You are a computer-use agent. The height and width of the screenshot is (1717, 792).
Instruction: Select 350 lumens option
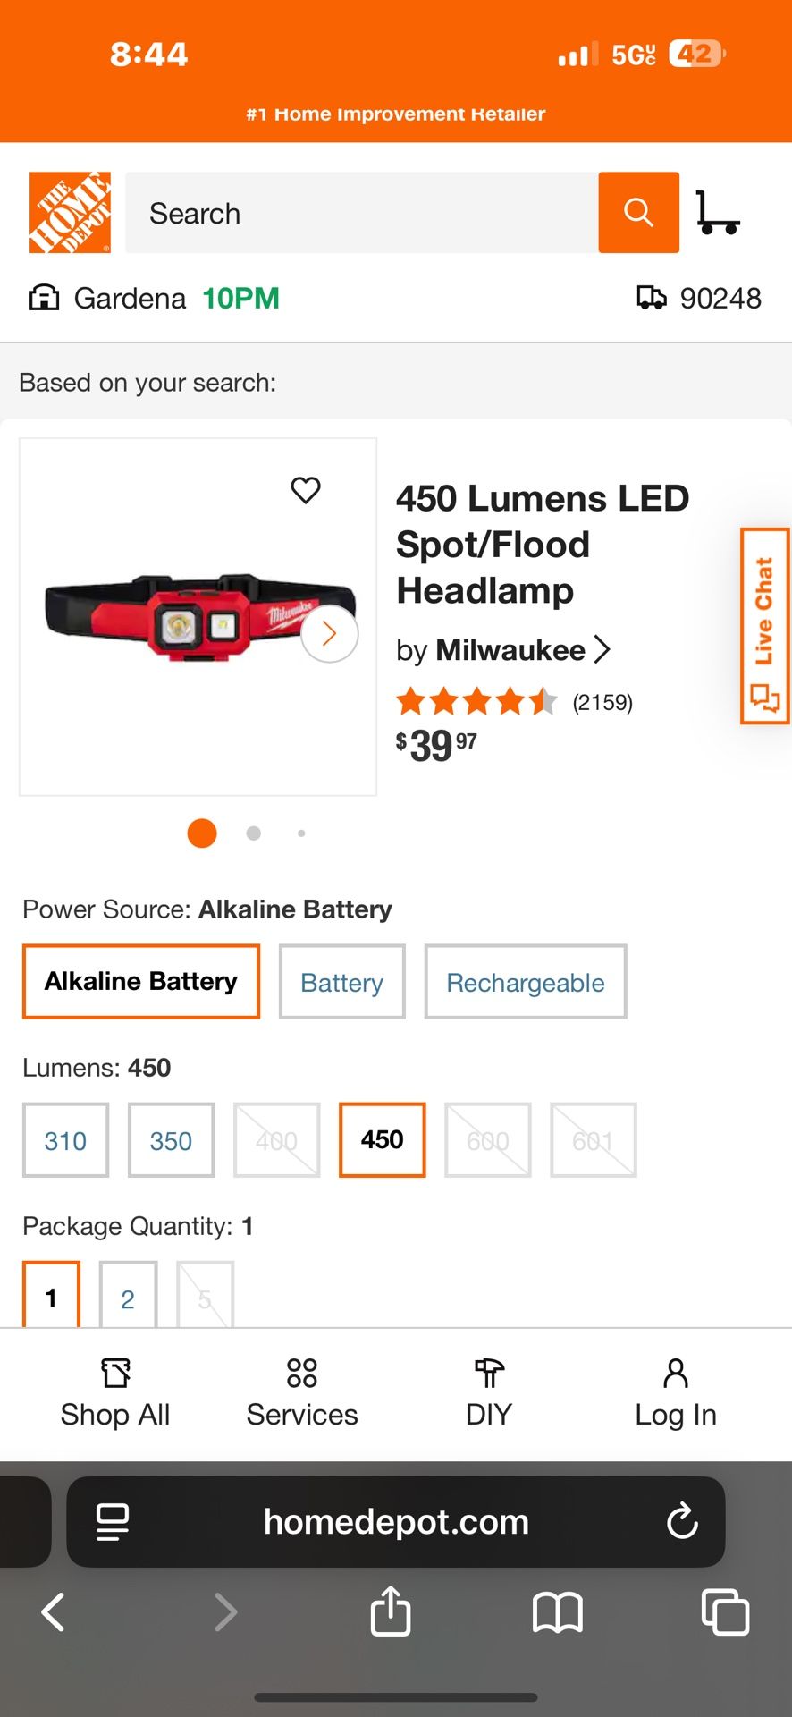point(171,1140)
